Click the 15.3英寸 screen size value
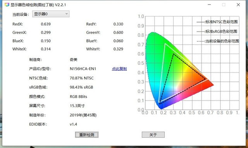This screenshot has height=148, width=248. pyautogui.click(x=77, y=106)
